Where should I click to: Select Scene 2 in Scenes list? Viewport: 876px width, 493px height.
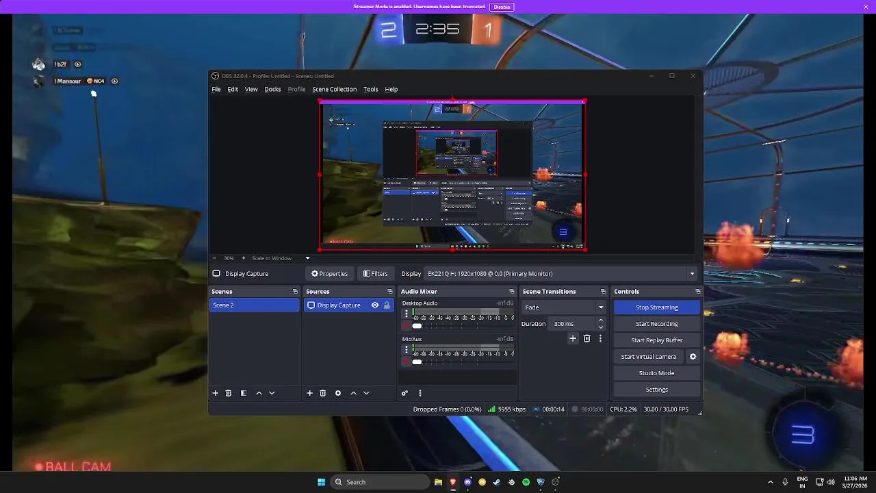pos(254,305)
